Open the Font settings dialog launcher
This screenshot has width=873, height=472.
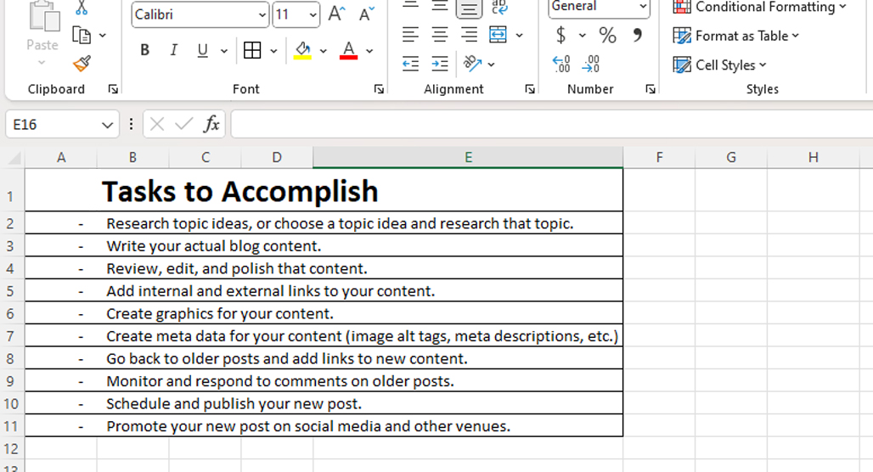pyautogui.click(x=379, y=89)
